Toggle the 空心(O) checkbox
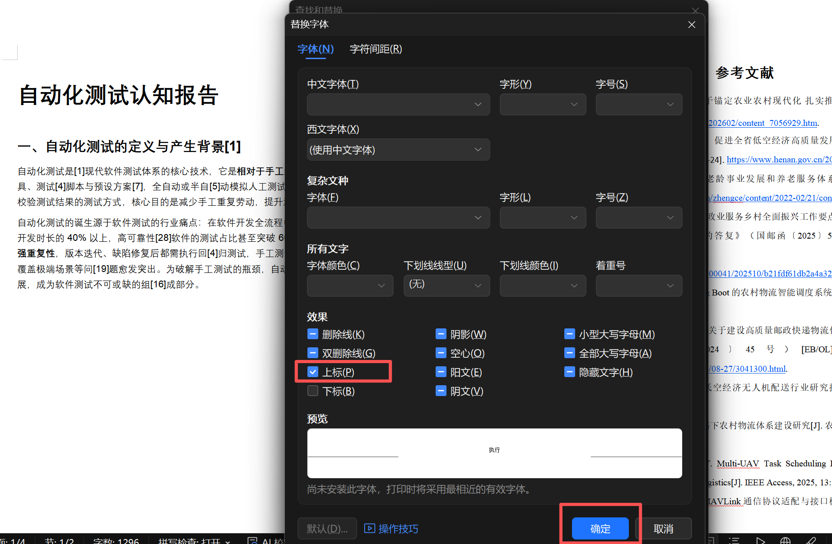Image resolution: width=832 pixels, height=544 pixels. pos(441,353)
